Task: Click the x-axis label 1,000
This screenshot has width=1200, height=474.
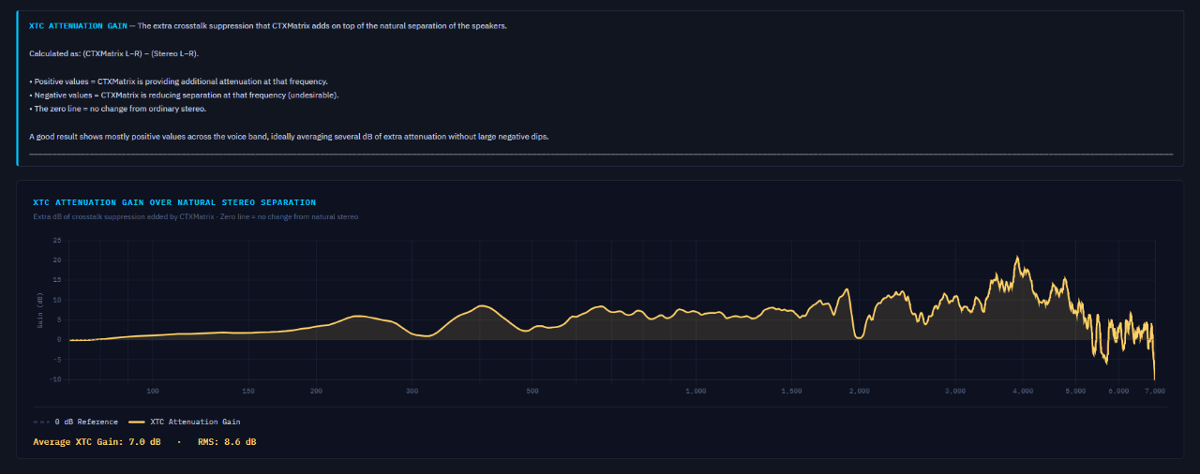Action: 696,390
